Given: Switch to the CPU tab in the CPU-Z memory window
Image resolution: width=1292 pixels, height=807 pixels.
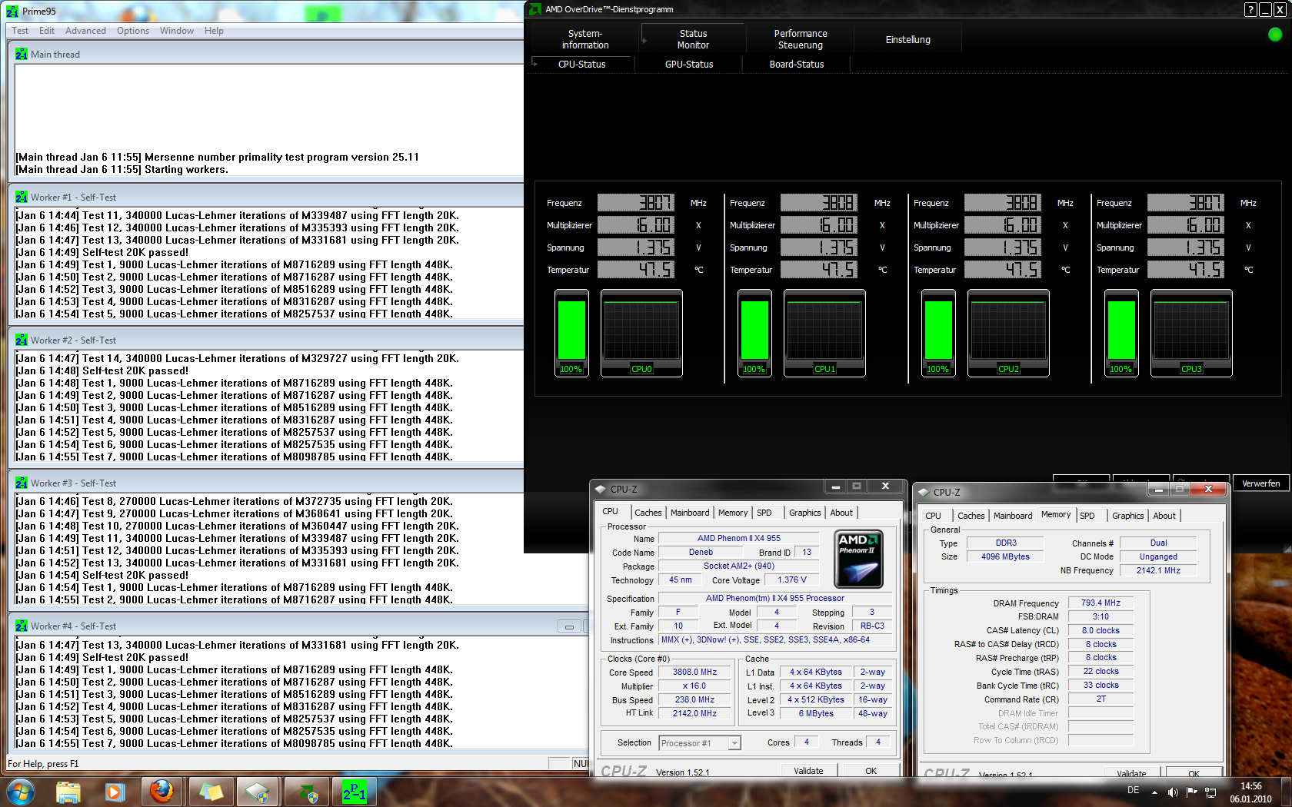Looking at the screenshot, I should (933, 516).
